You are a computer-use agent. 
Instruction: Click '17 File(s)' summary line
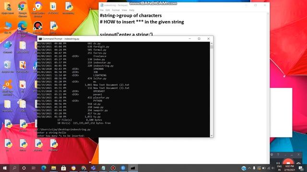point(80,120)
